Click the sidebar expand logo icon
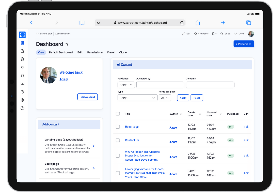 coord(22,35)
